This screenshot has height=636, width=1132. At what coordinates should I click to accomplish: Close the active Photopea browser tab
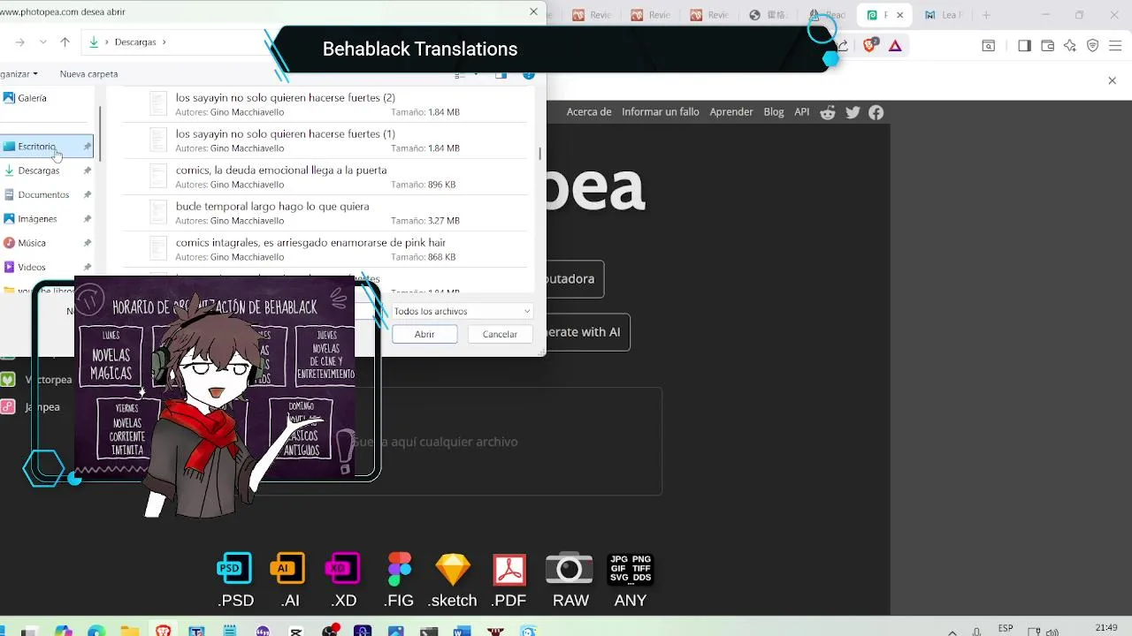tap(901, 15)
